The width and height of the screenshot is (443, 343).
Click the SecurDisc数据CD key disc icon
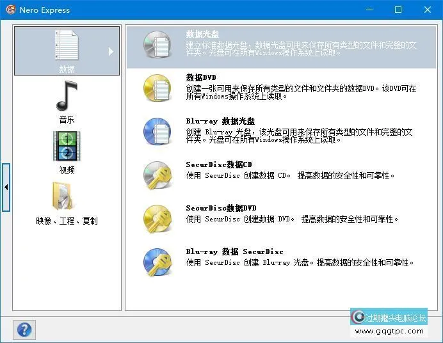pos(157,175)
